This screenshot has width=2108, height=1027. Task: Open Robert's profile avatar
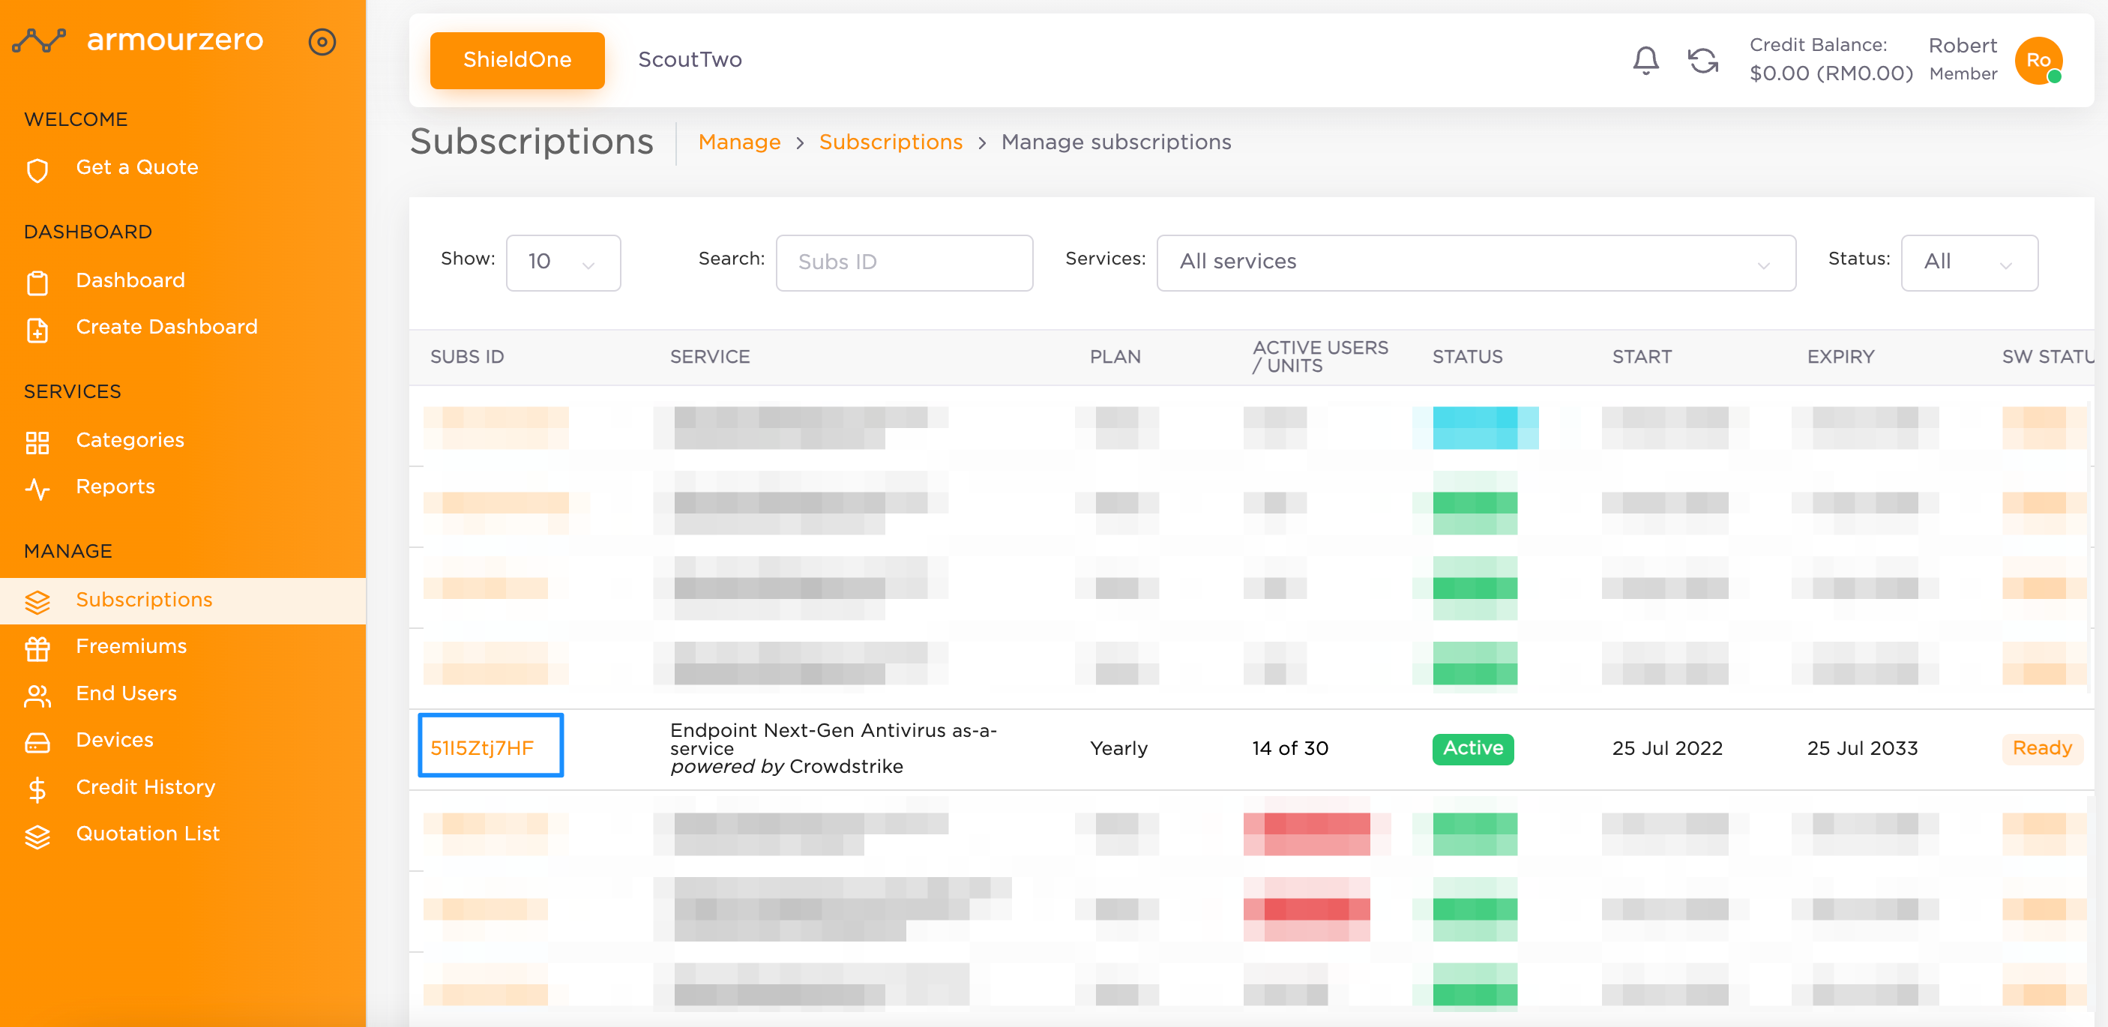2038,61
